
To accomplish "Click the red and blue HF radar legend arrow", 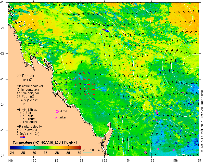I will 22,137.
